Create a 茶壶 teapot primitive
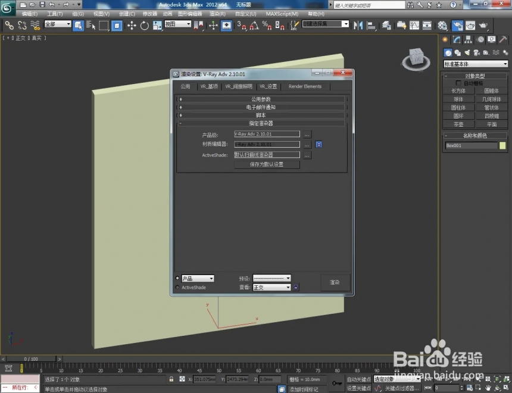The image size is (512, 393). 458,124
